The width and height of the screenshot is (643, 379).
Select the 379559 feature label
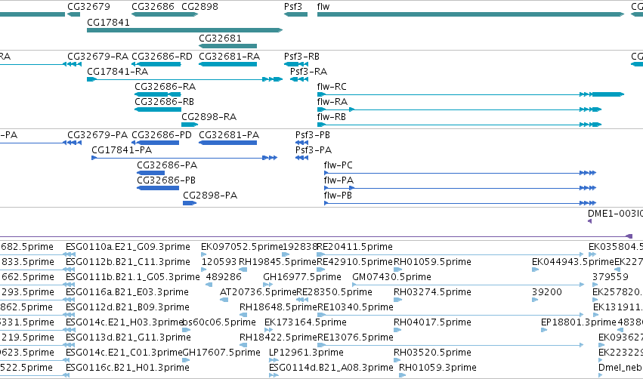611,277
